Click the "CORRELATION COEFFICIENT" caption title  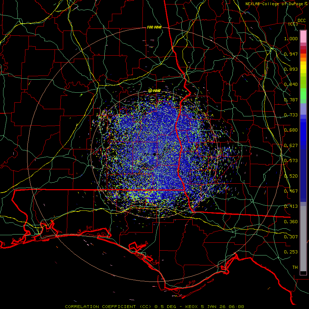[100, 307]
